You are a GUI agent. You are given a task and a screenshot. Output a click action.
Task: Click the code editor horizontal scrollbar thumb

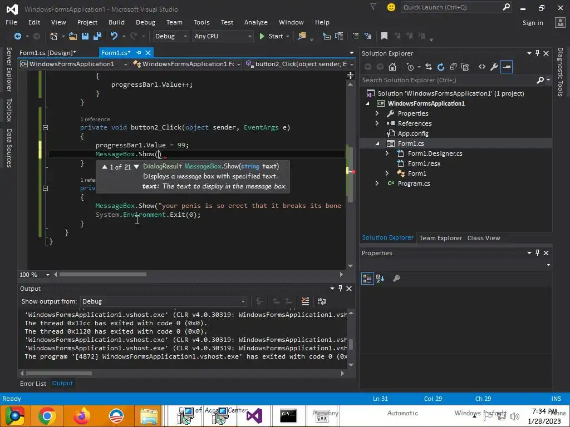pos(103,275)
